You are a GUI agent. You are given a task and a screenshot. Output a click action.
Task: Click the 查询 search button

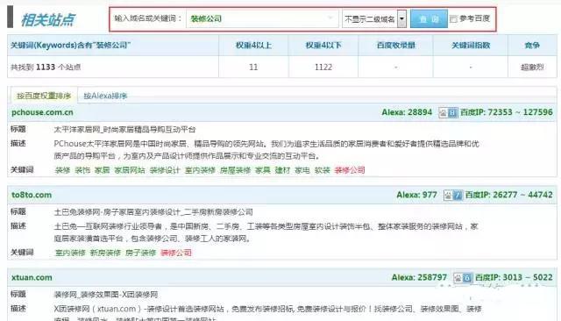point(429,18)
